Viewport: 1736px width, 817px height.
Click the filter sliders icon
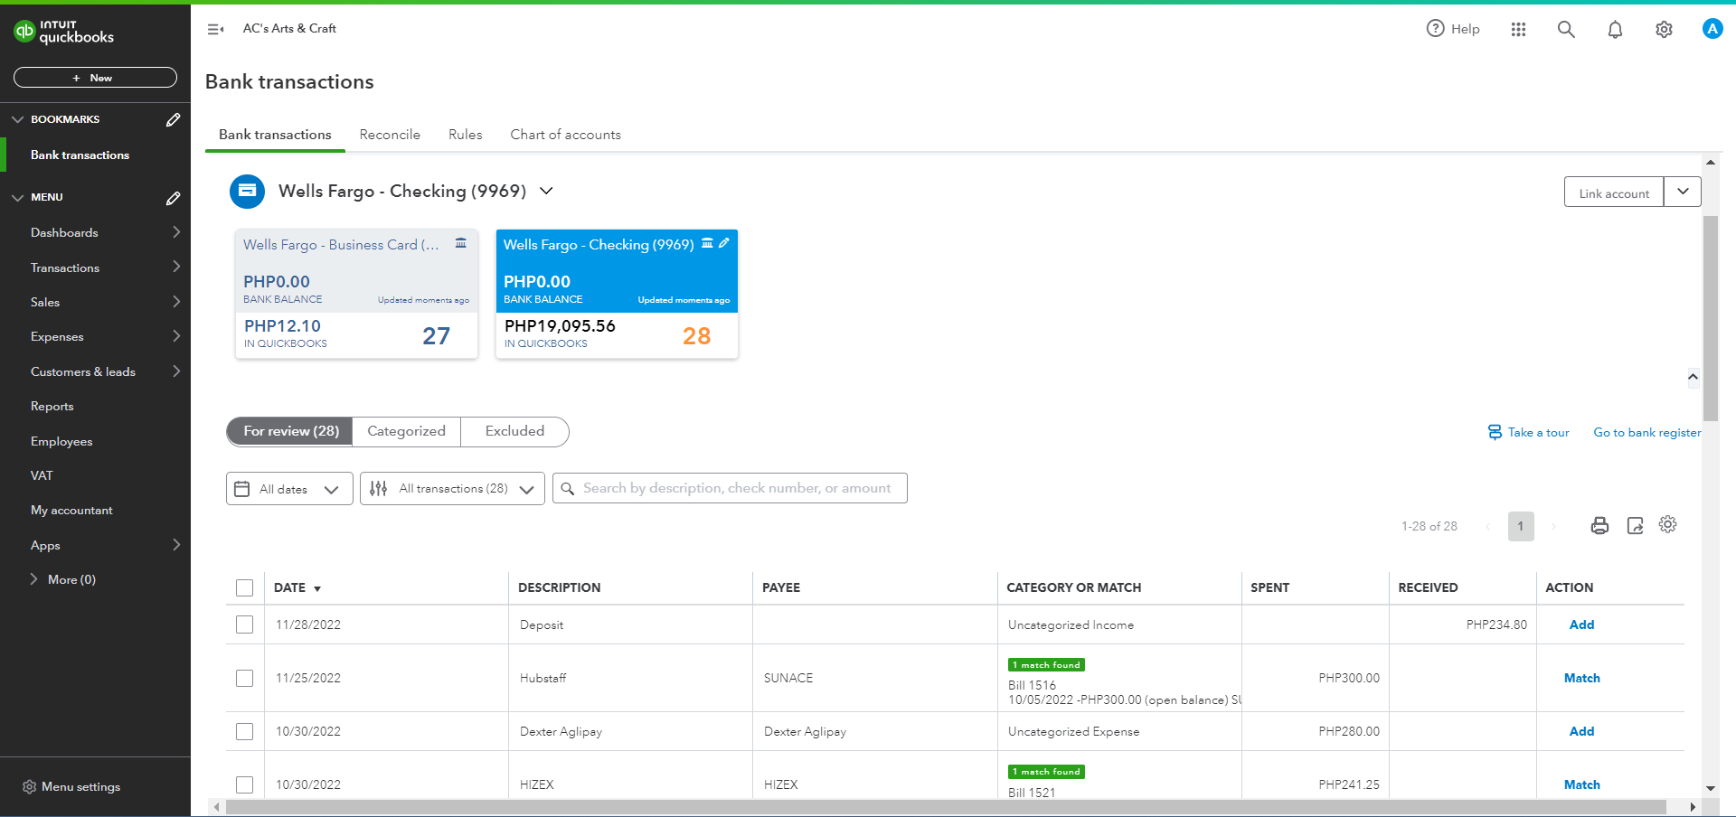pos(378,489)
